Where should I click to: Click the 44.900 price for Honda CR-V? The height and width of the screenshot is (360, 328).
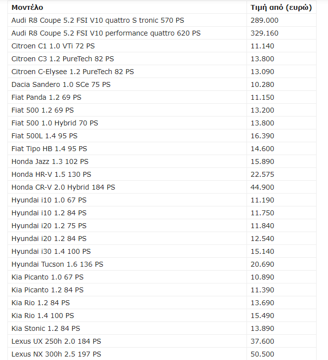click(x=262, y=187)
